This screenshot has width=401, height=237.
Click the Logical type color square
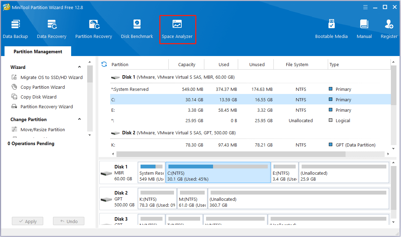point(331,120)
